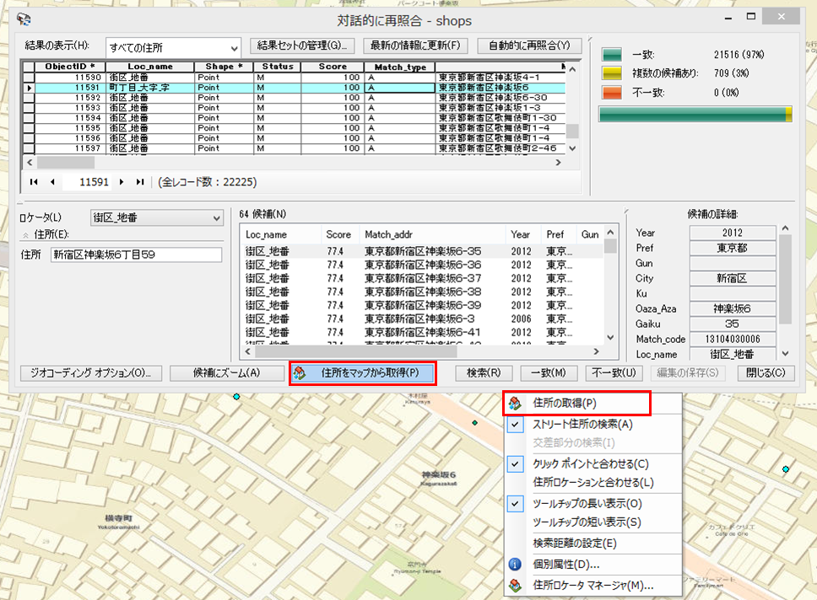This screenshot has width=817, height=600.
Task: Select 検索距離の設定 menu item
Action: pyautogui.click(x=575, y=544)
